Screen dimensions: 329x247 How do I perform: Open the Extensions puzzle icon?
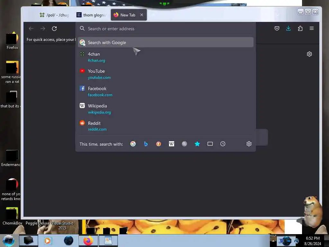(300, 28)
